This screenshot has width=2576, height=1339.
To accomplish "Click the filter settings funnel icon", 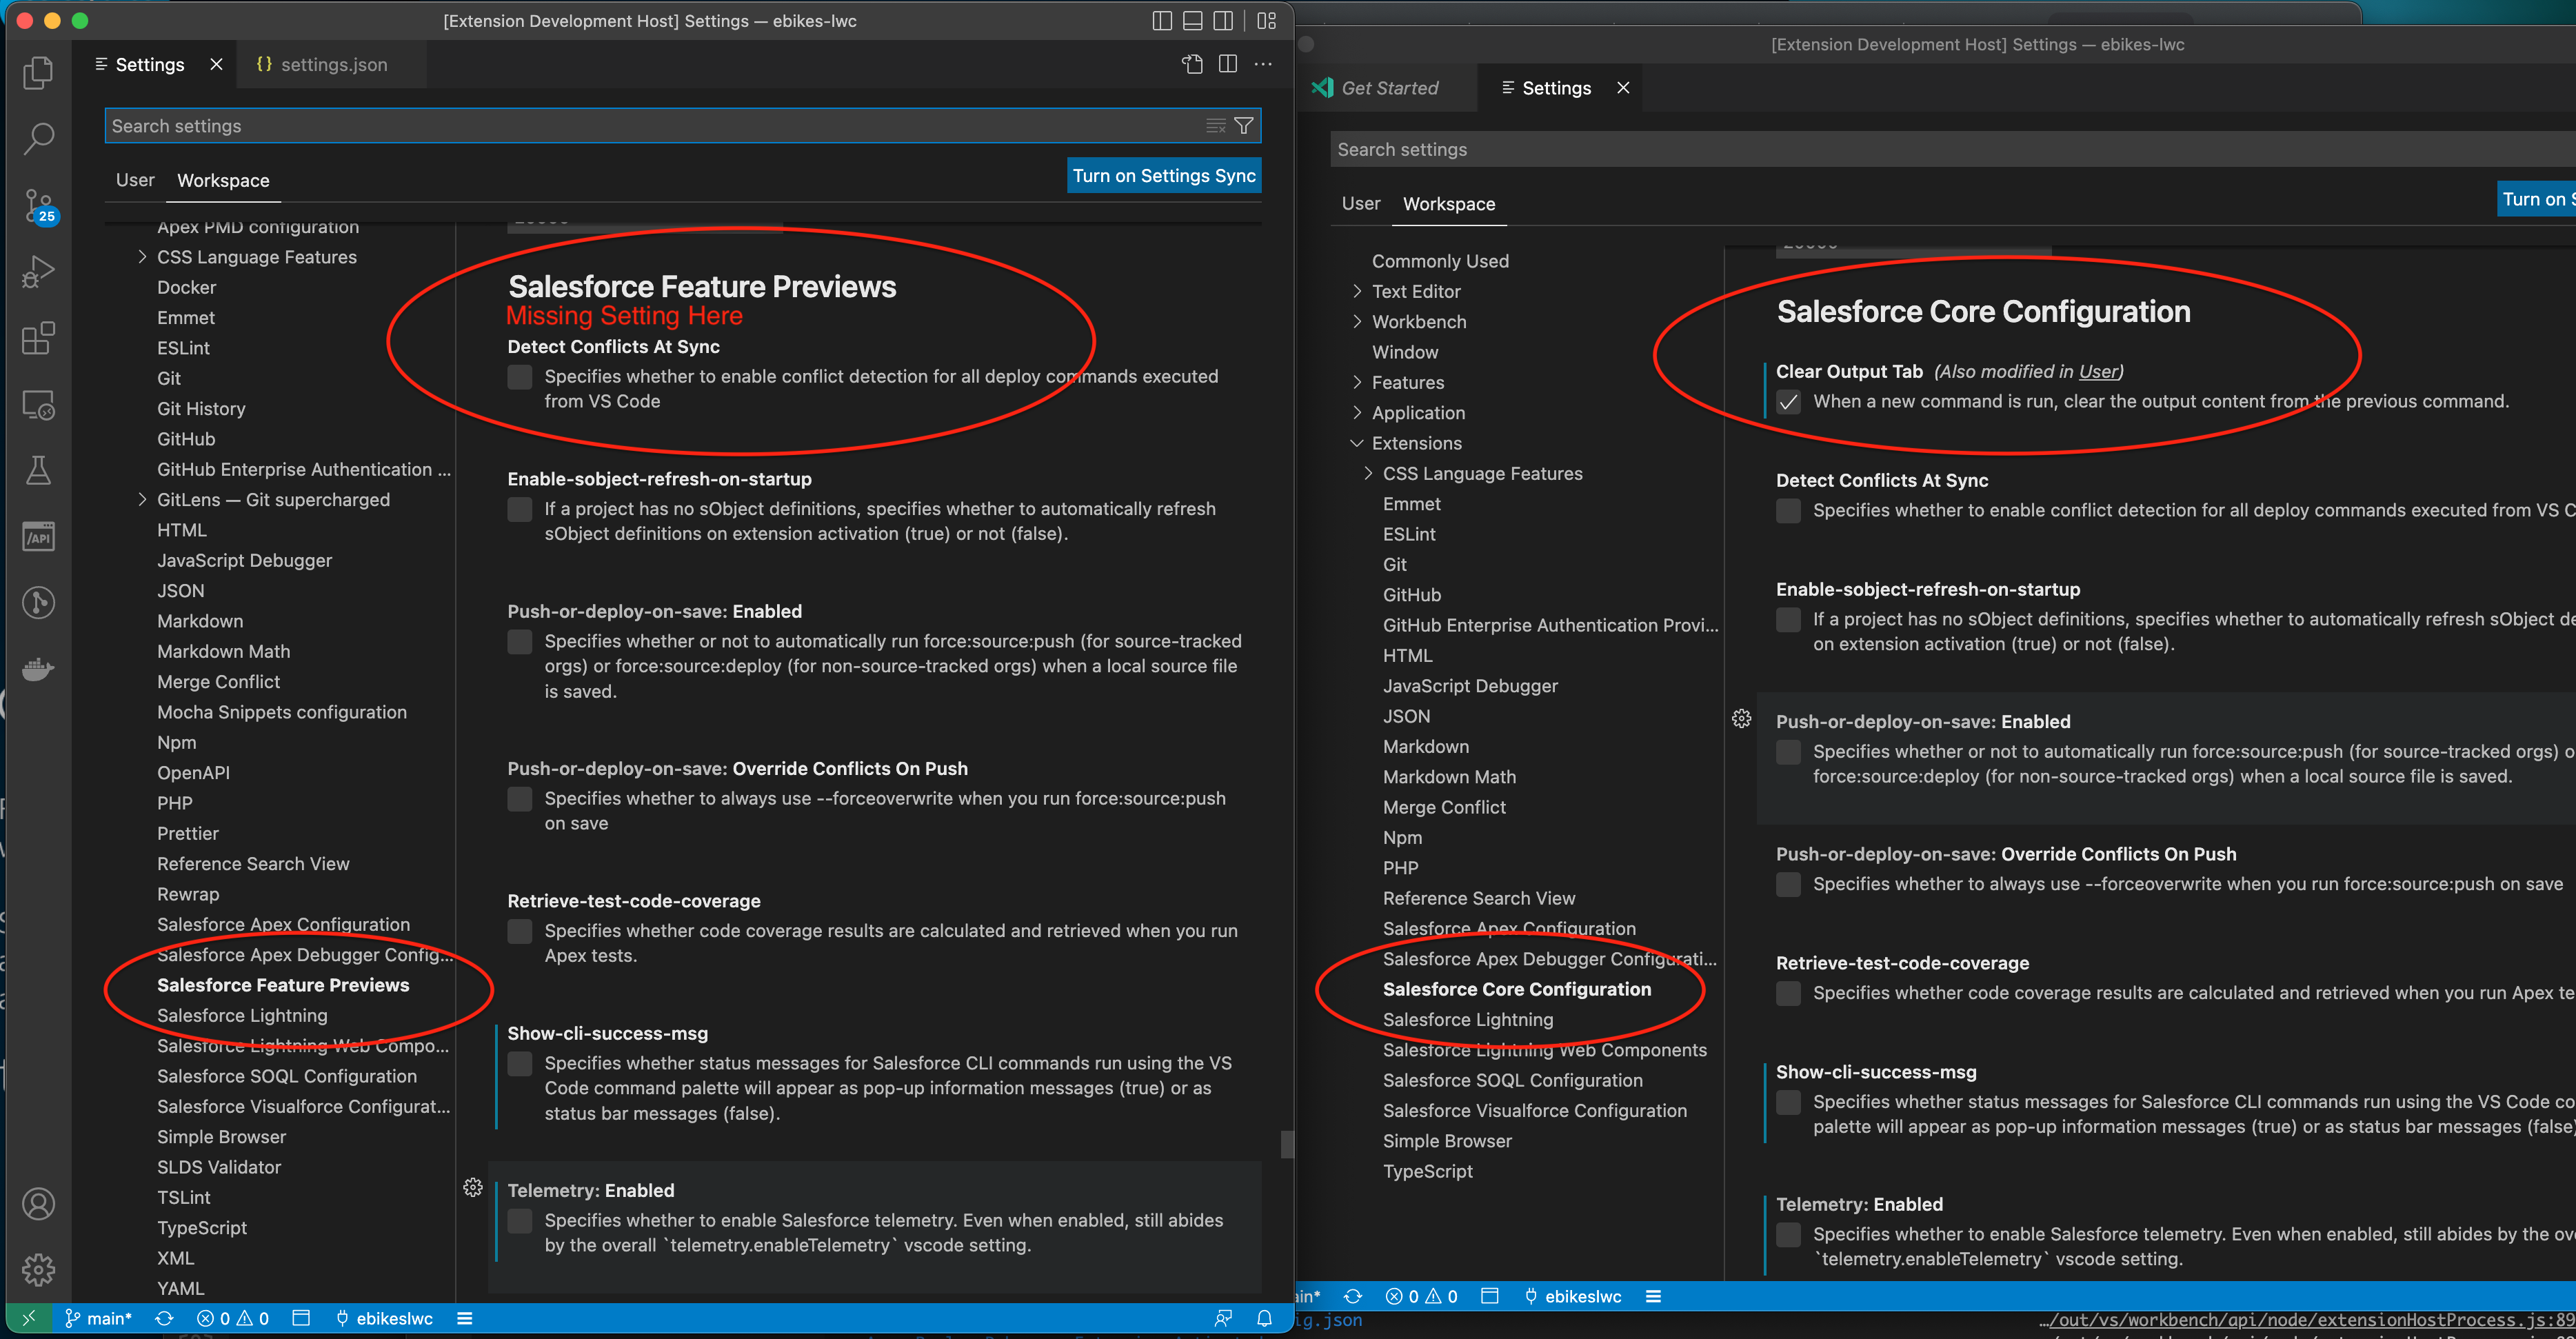I will tap(1244, 126).
